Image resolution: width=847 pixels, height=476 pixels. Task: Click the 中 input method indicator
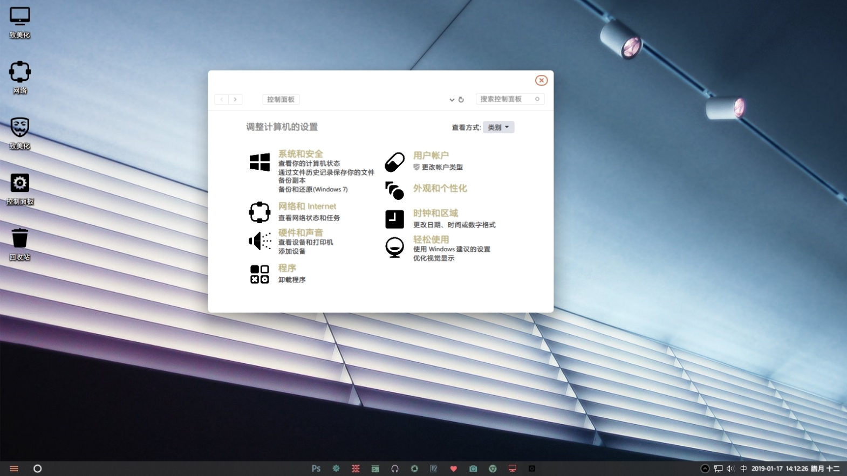coord(743,468)
